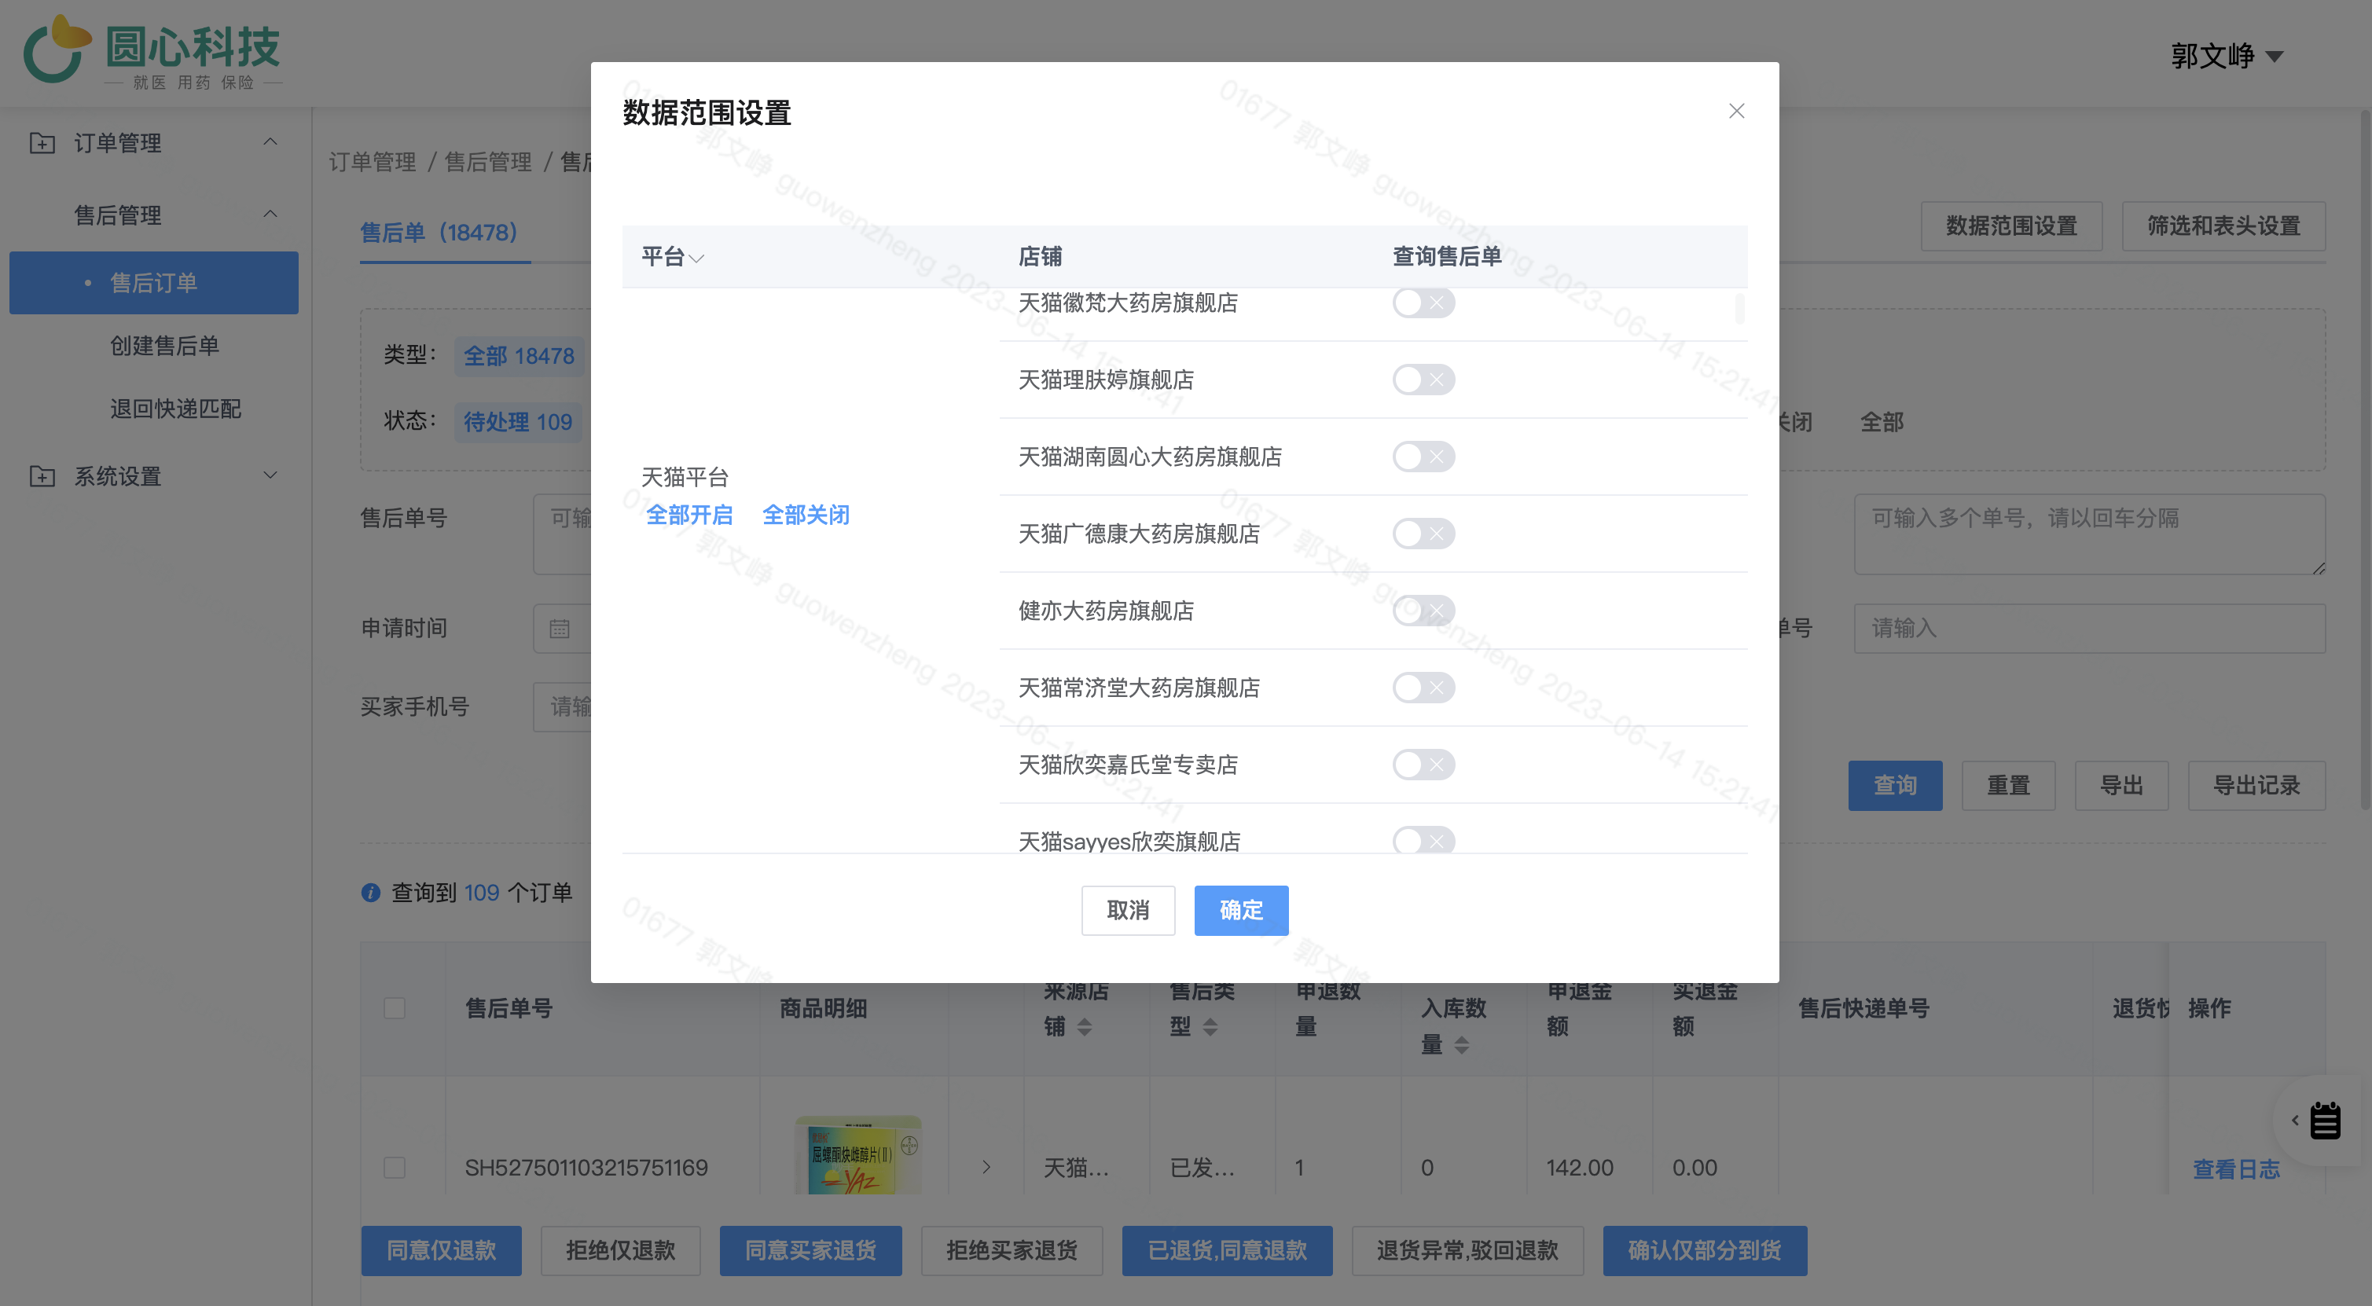Select type filter 全部 18478
Screen dimensions: 2372x1306
(x=519, y=356)
